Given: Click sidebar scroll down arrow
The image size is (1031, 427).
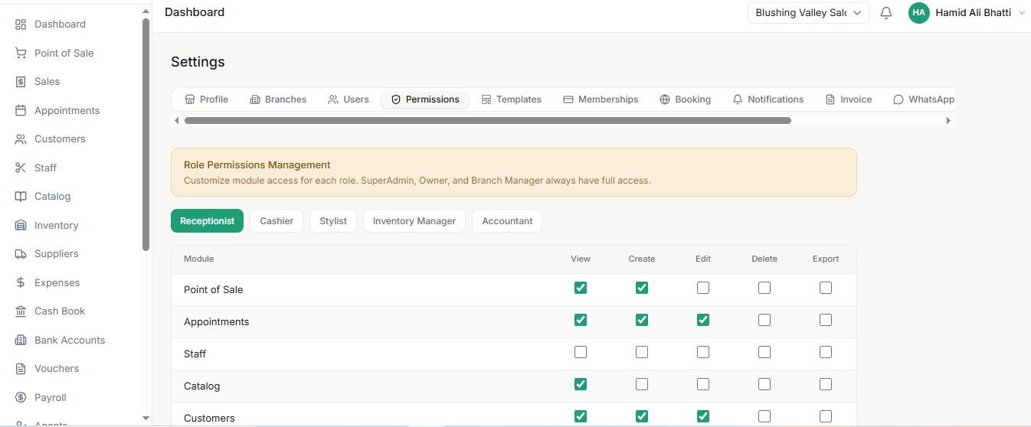Looking at the screenshot, I should 146,418.
